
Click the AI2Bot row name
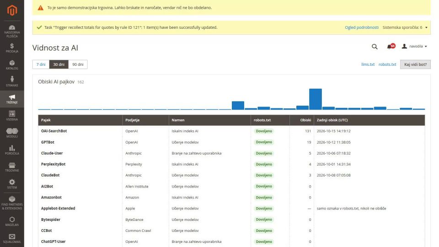tap(47, 187)
